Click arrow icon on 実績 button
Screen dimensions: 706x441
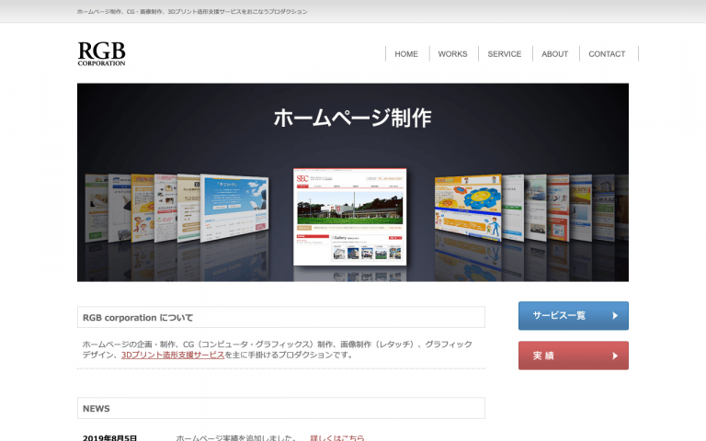615,356
